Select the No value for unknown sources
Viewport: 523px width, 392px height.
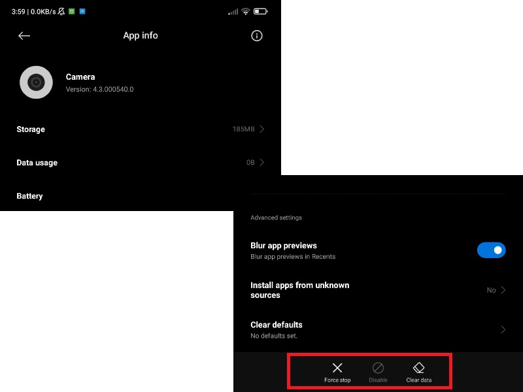pyautogui.click(x=491, y=290)
